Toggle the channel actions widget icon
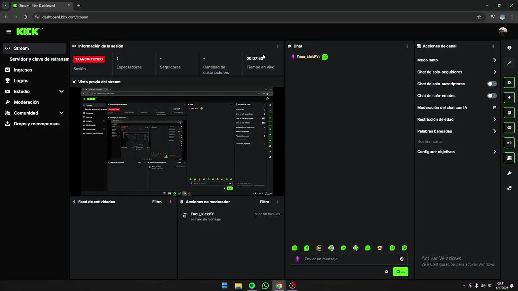The image size is (518, 291). pos(509,158)
